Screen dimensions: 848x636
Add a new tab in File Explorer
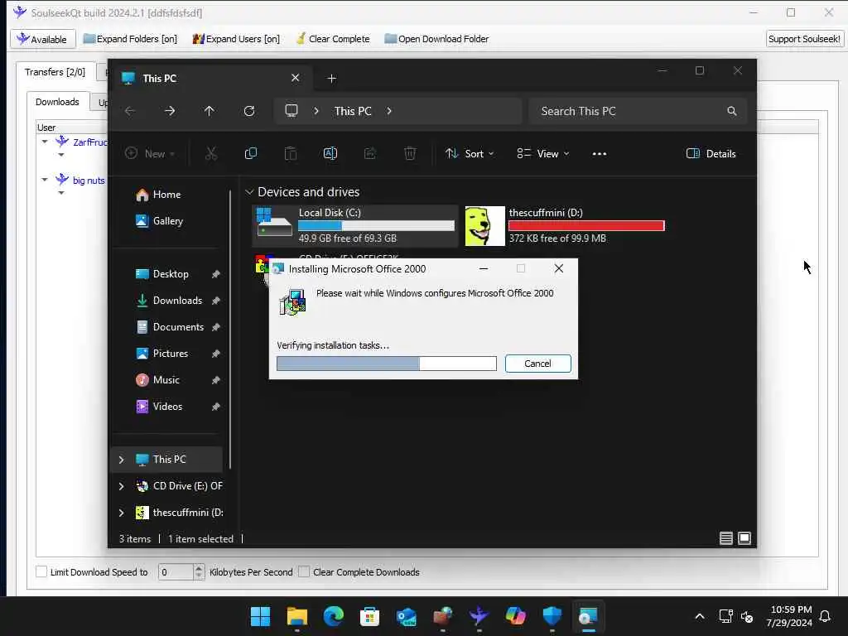pyautogui.click(x=331, y=79)
